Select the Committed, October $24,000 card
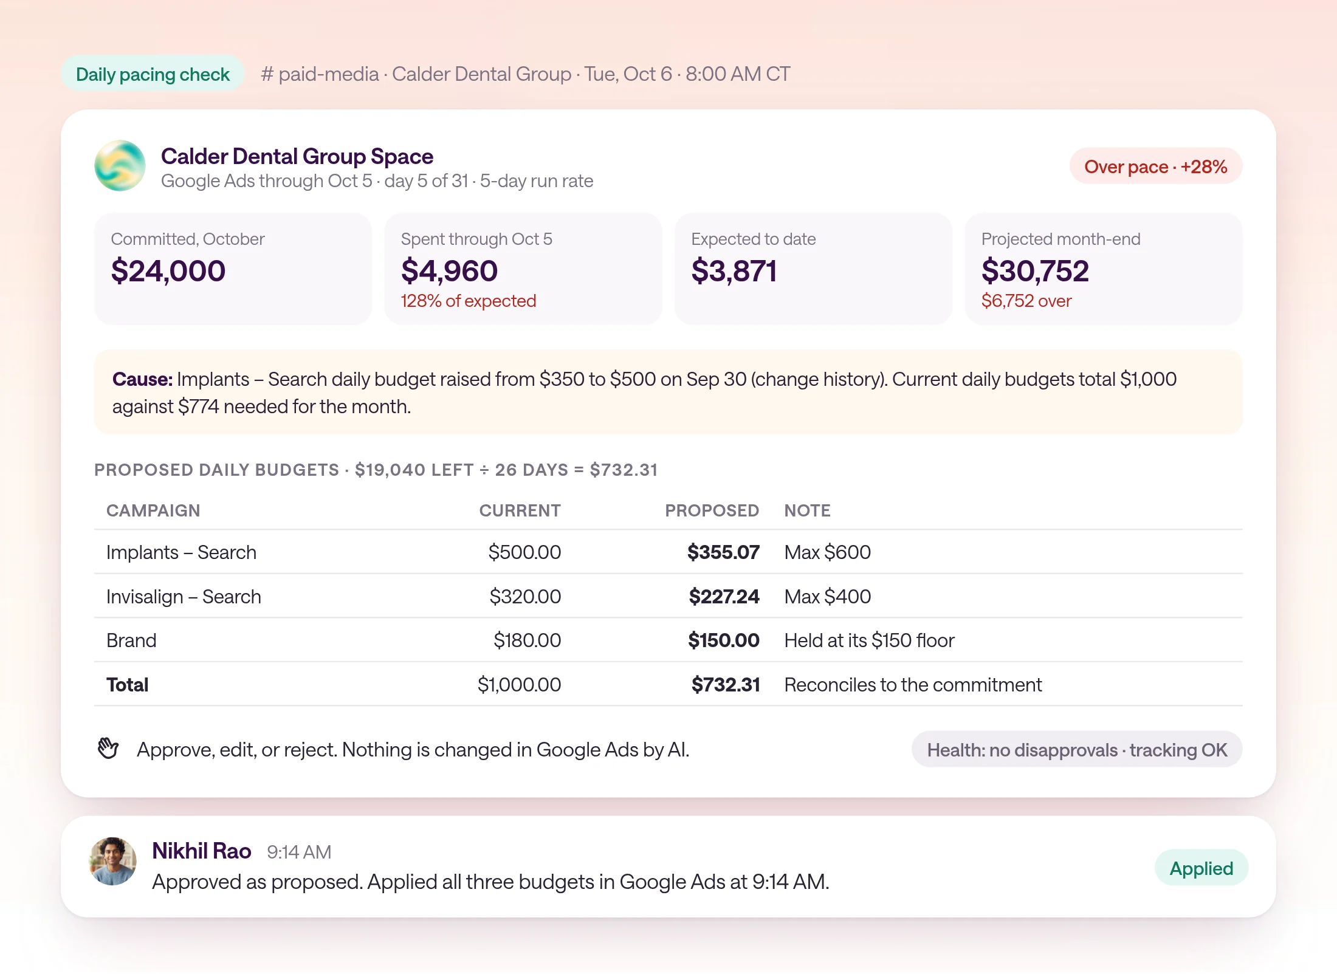 click(233, 269)
